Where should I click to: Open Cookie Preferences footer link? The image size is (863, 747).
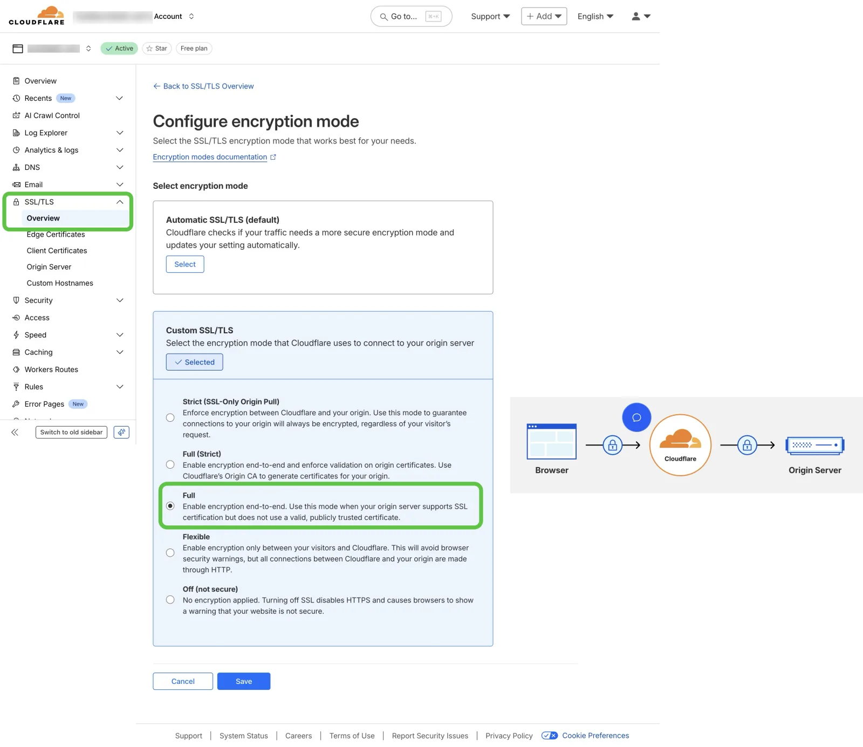pyautogui.click(x=595, y=736)
